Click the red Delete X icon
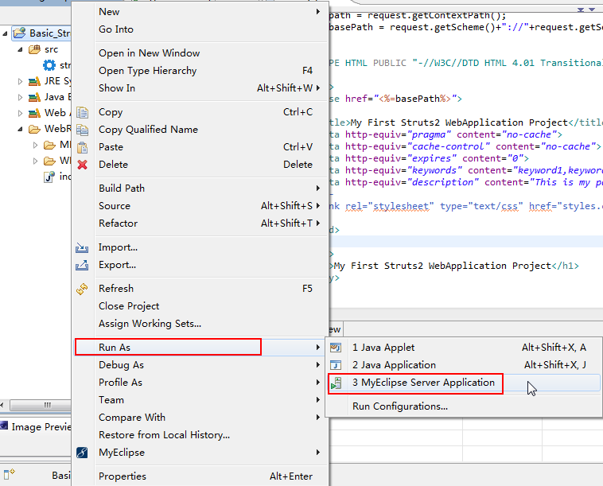The width and height of the screenshot is (603, 486). click(82, 165)
